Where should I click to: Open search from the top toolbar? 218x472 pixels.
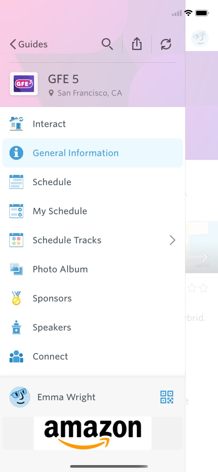coord(107,44)
